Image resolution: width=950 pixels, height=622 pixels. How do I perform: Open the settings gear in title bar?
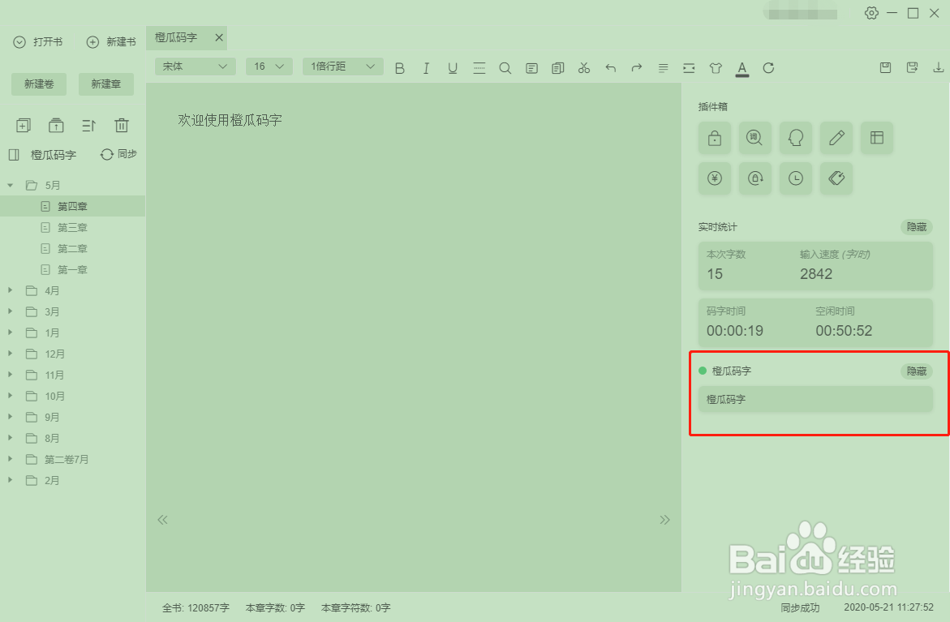click(871, 13)
